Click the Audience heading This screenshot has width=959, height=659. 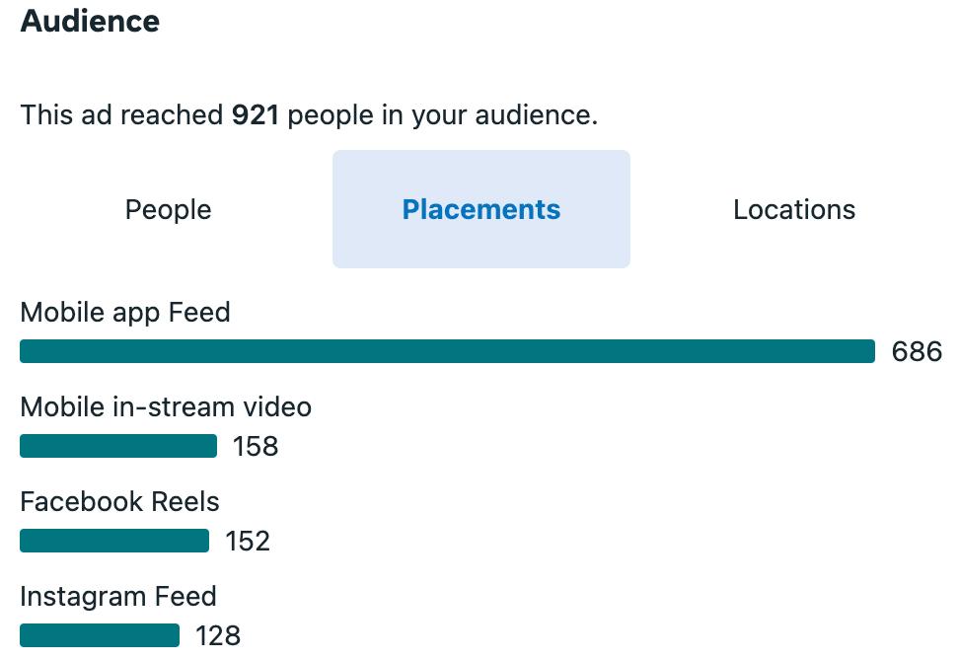90,21
